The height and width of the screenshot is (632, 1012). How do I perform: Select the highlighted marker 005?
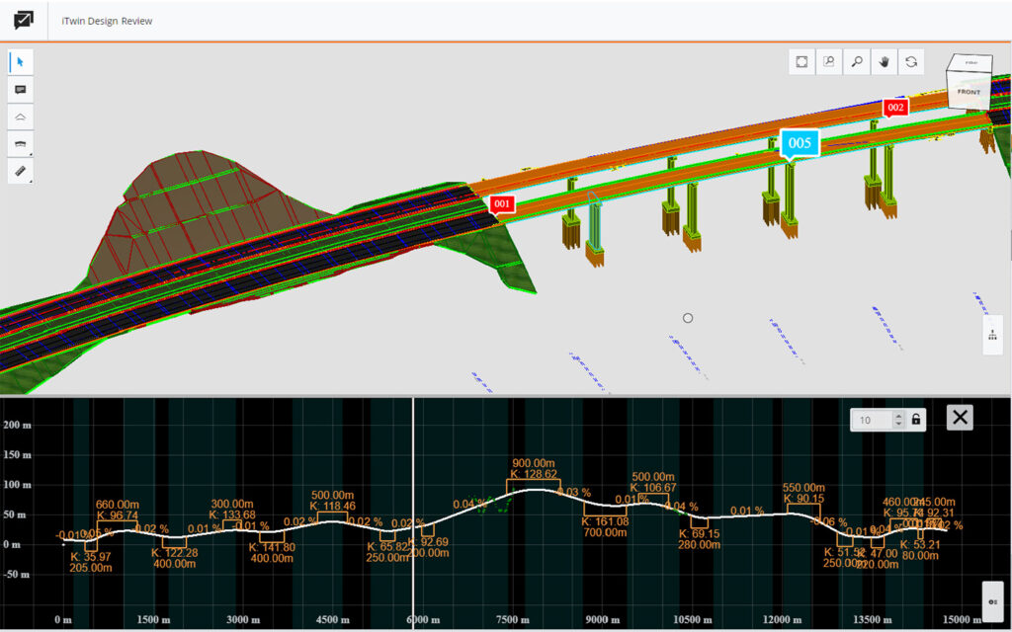tap(799, 143)
